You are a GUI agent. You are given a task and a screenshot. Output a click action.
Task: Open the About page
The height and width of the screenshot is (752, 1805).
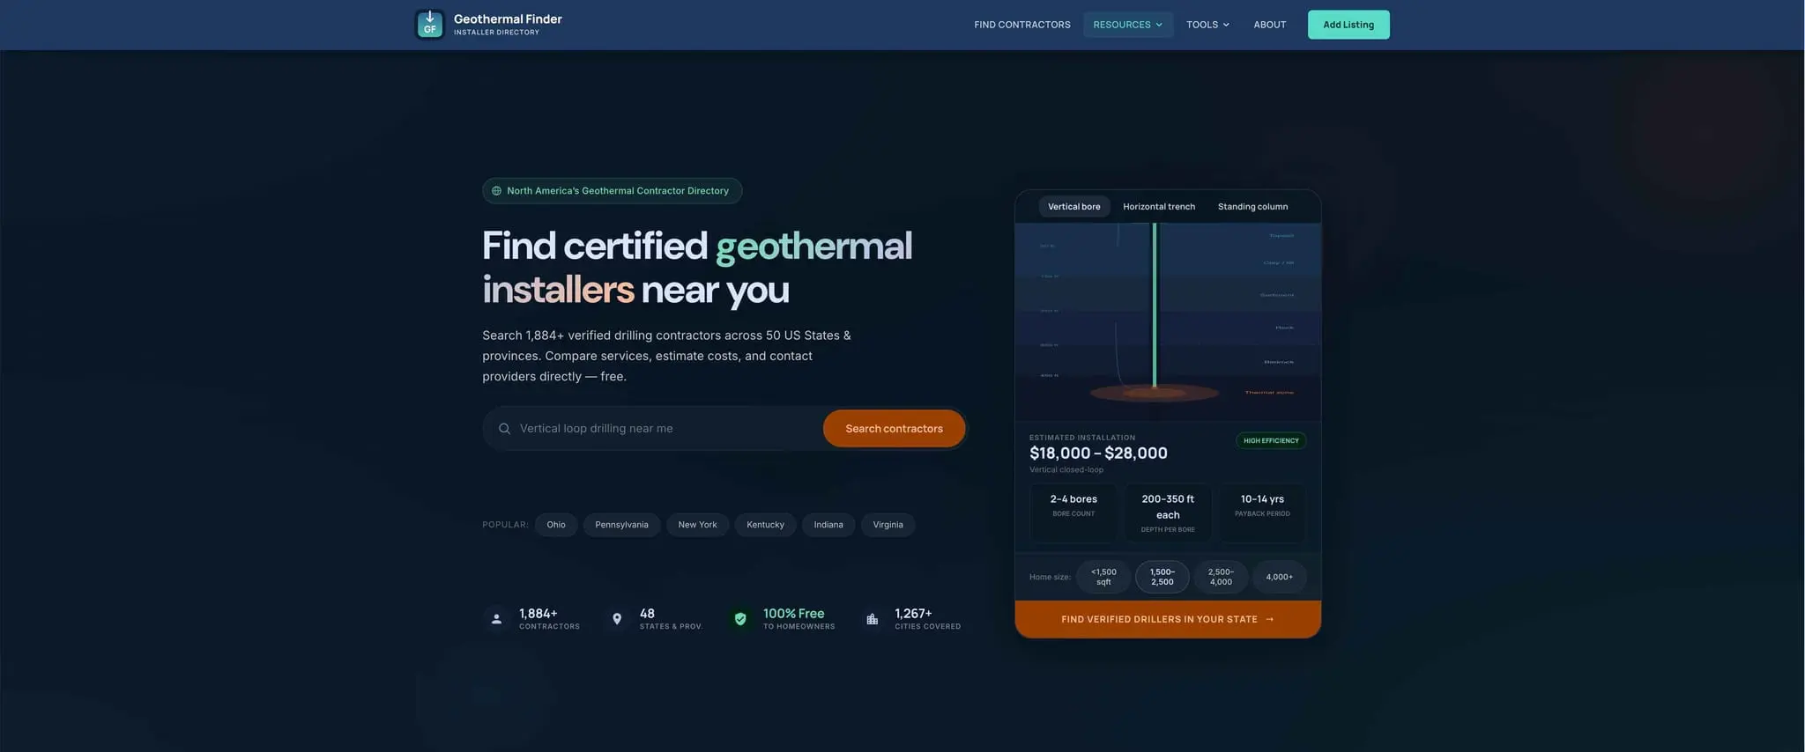(x=1270, y=25)
